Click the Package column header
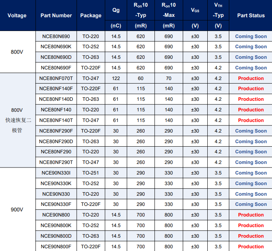This screenshot has width=272, height=251. (91, 16)
